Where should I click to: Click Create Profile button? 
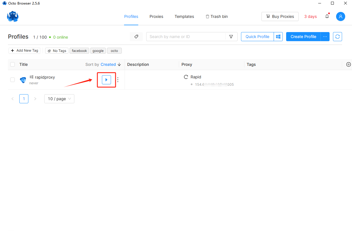[x=303, y=37]
